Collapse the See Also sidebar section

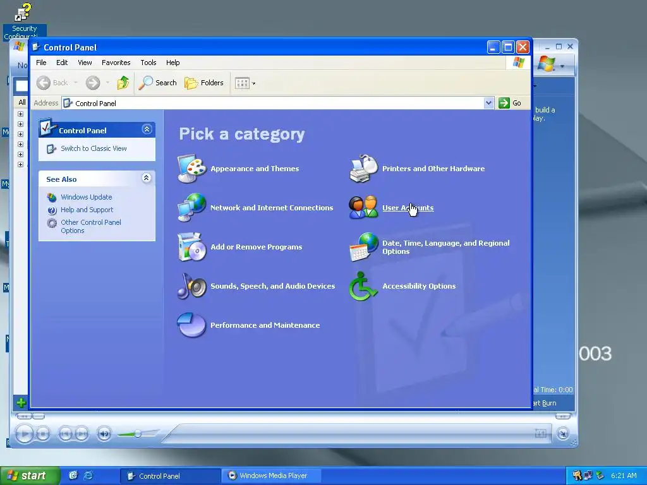pos(146,178)
